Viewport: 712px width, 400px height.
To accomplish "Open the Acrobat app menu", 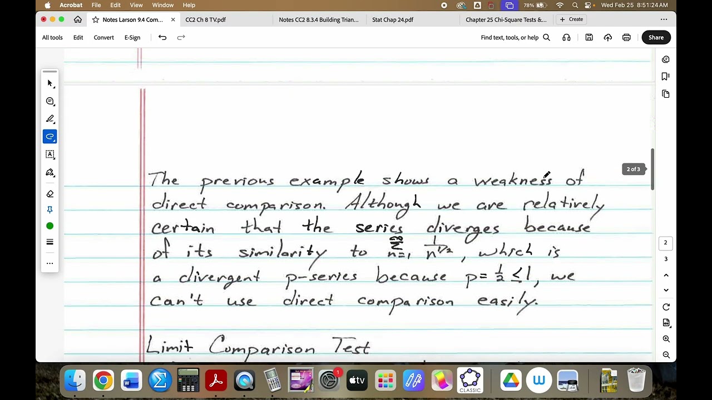I will [x=71, y=5].
